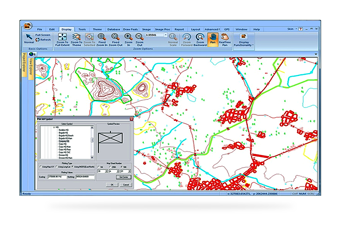
Task: Open the Help ribbon tab
Action: click(257, 29)
